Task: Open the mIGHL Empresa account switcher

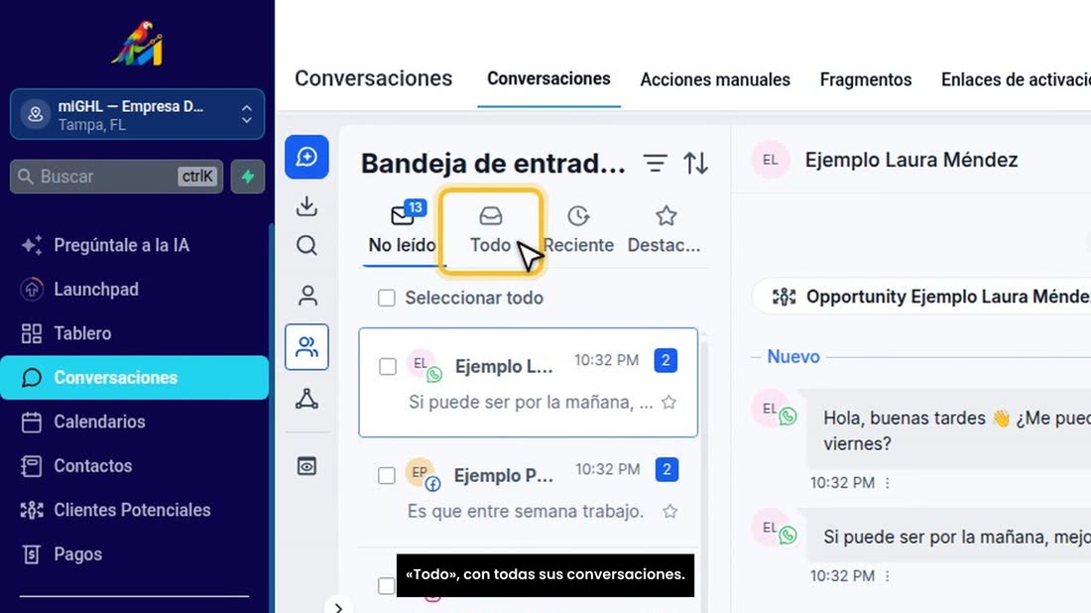Action: tap(137, 115)
